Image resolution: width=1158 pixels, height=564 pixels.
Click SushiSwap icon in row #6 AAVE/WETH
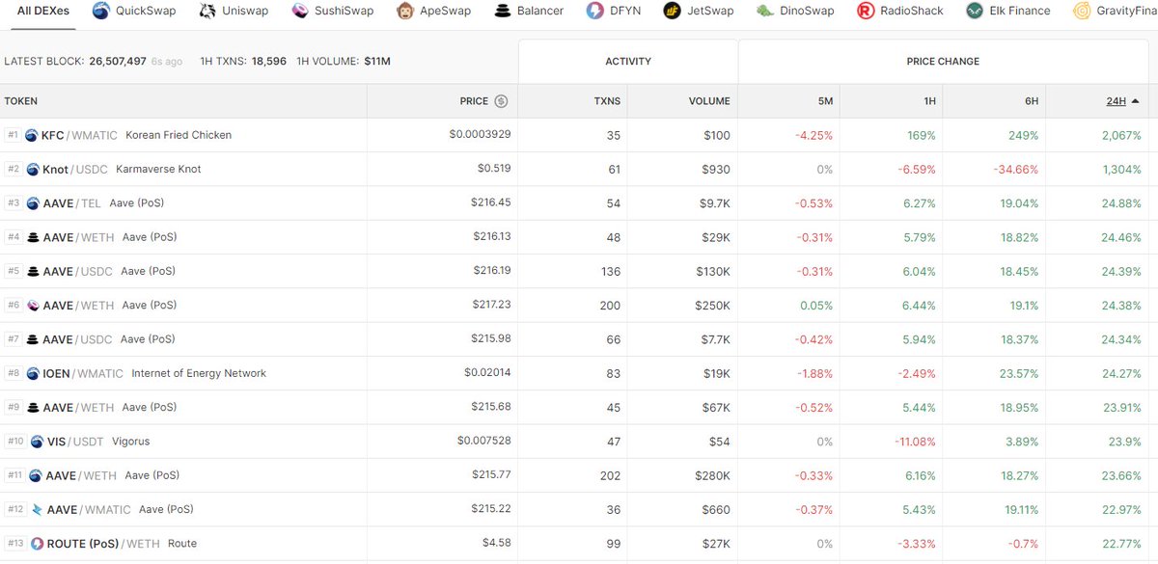click(33, 306)
